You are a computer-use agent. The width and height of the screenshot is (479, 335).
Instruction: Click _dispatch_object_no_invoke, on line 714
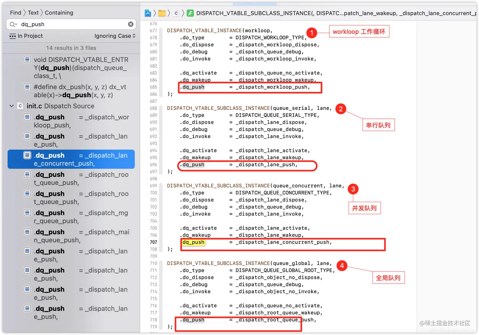point(278,292)
